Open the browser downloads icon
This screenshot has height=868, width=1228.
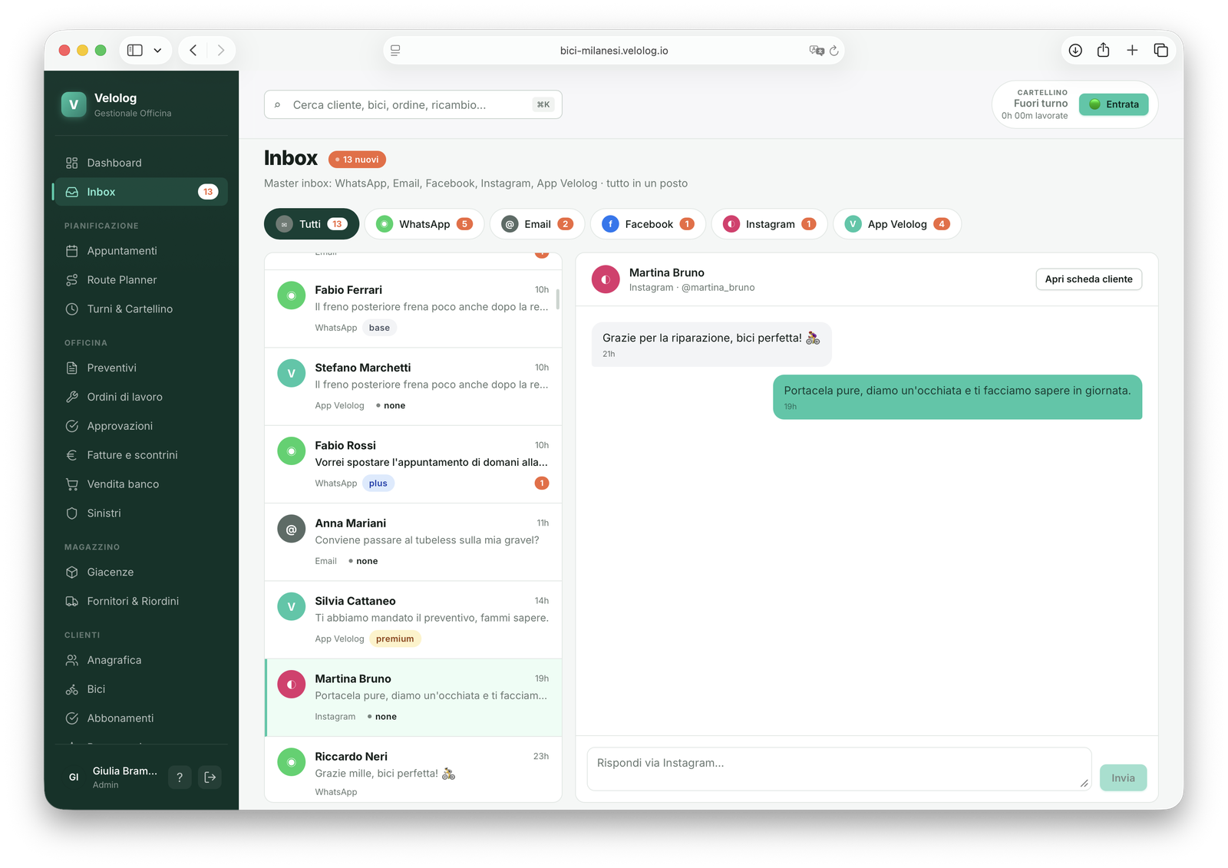(x=1075, y=50)
